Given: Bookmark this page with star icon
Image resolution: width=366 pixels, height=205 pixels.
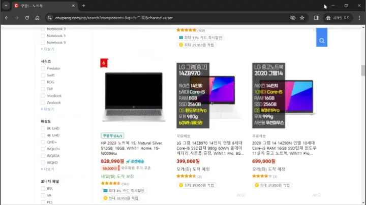Looking at the screenshot, I should [302, 18].
